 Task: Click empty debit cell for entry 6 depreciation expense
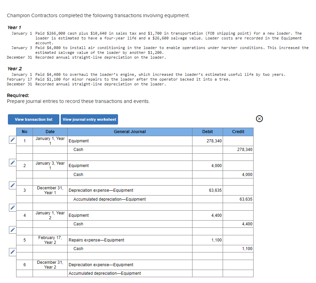[208, 265]
